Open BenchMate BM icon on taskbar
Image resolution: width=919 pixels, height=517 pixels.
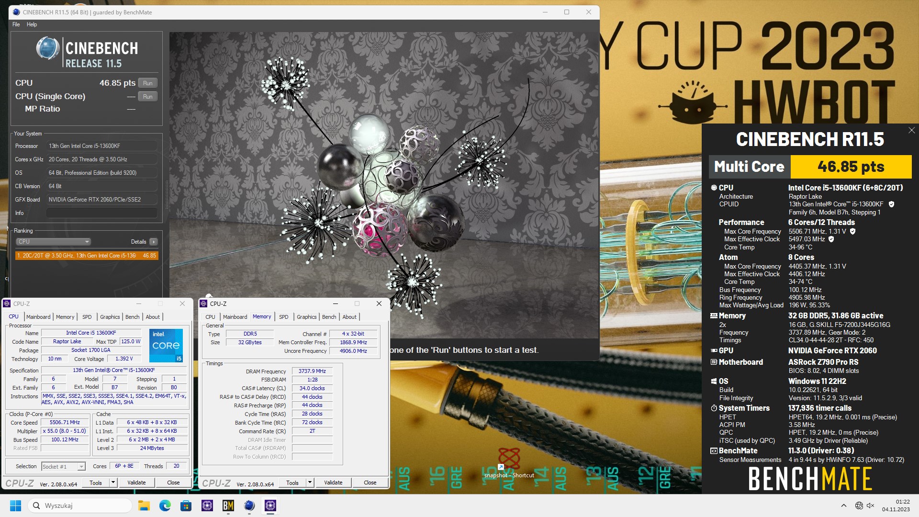click(228, 506)
